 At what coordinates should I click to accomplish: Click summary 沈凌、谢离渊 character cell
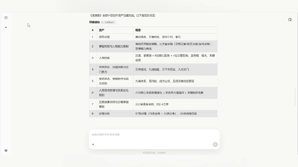tap(175, 58)
